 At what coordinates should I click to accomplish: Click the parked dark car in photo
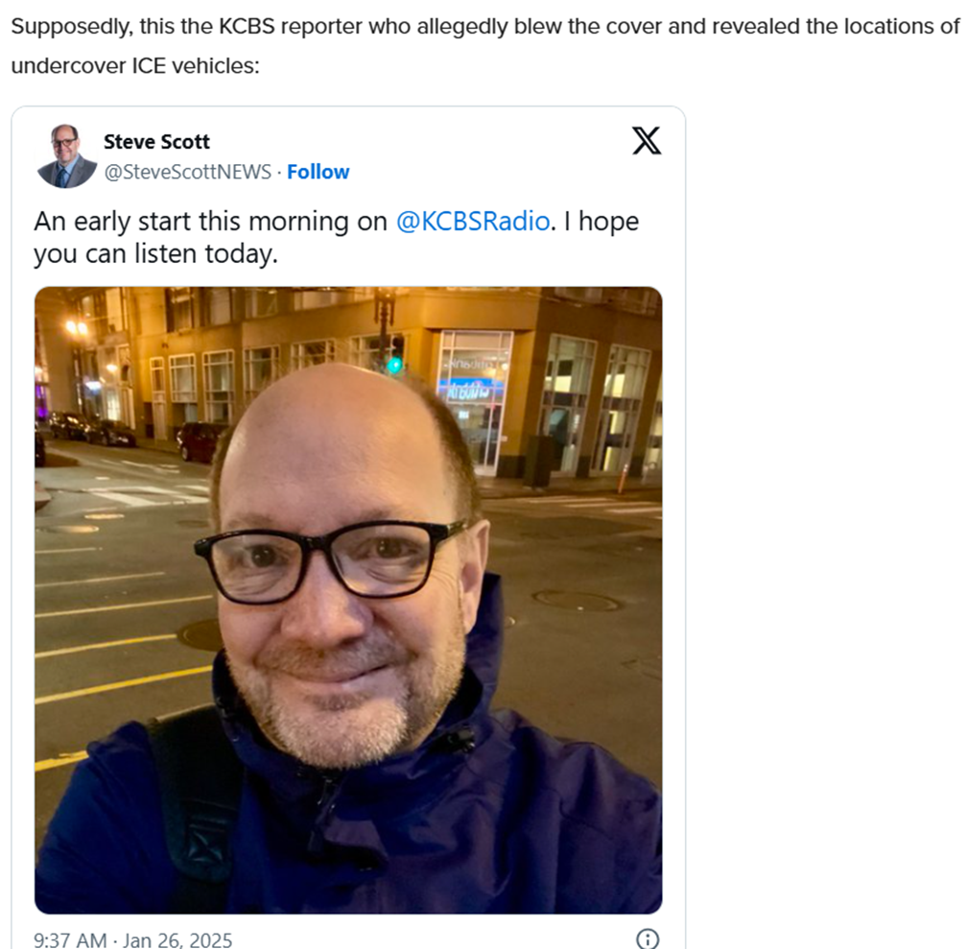click(x=200, y=441)
